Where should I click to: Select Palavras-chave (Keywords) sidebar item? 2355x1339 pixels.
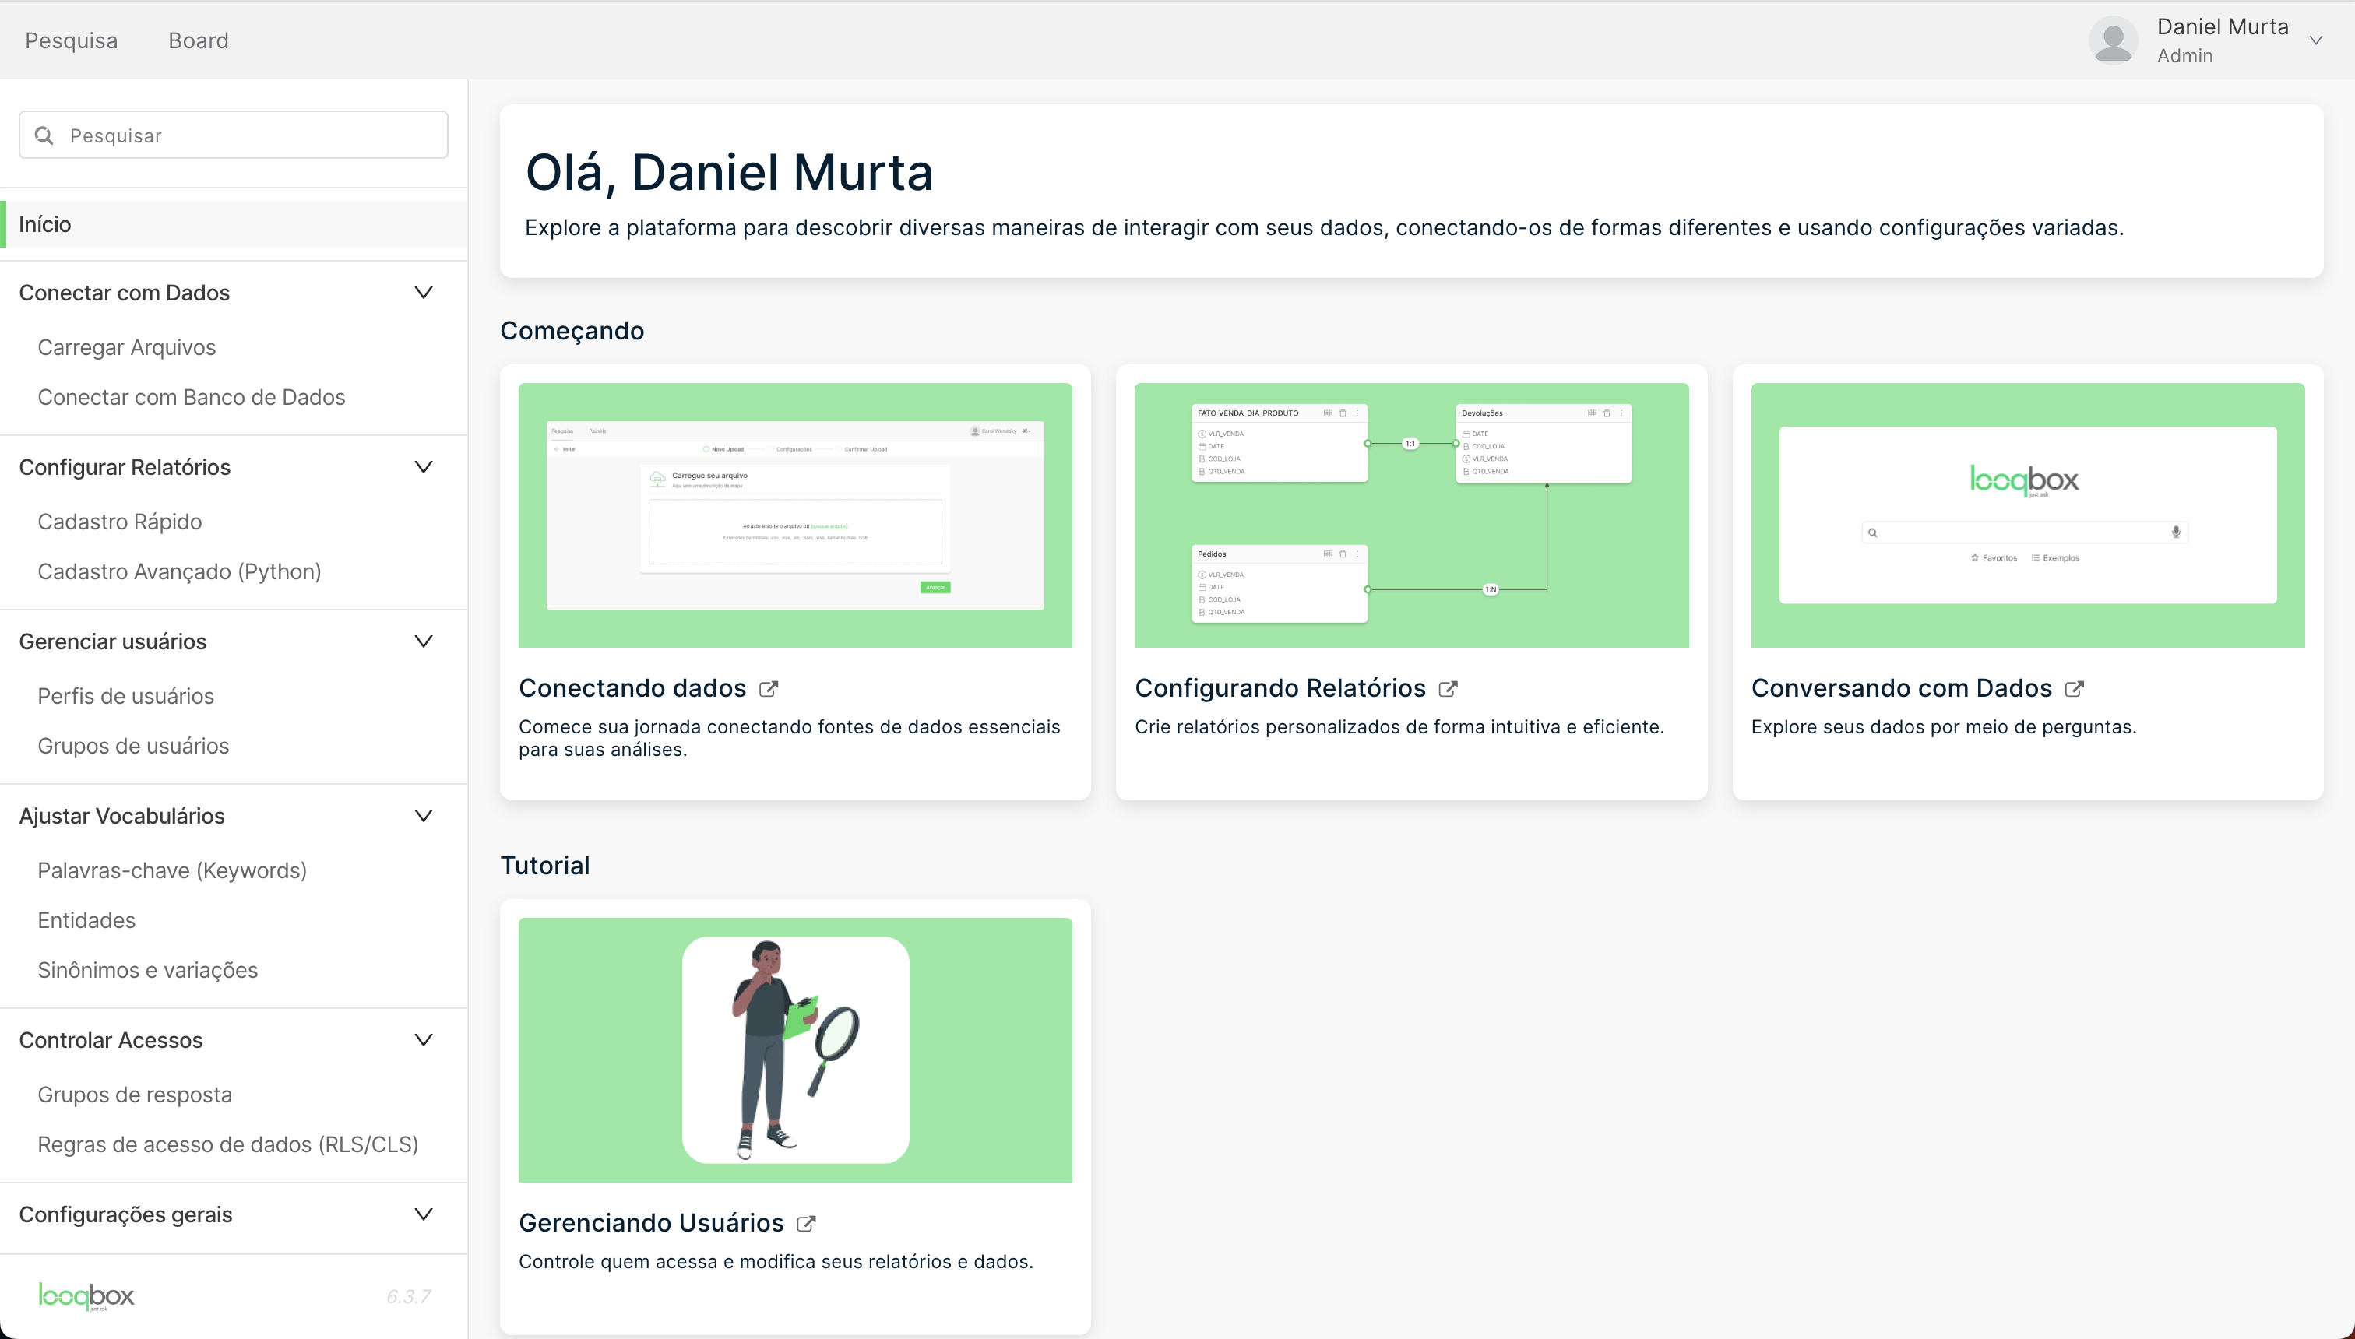click(x=172, y=871)
